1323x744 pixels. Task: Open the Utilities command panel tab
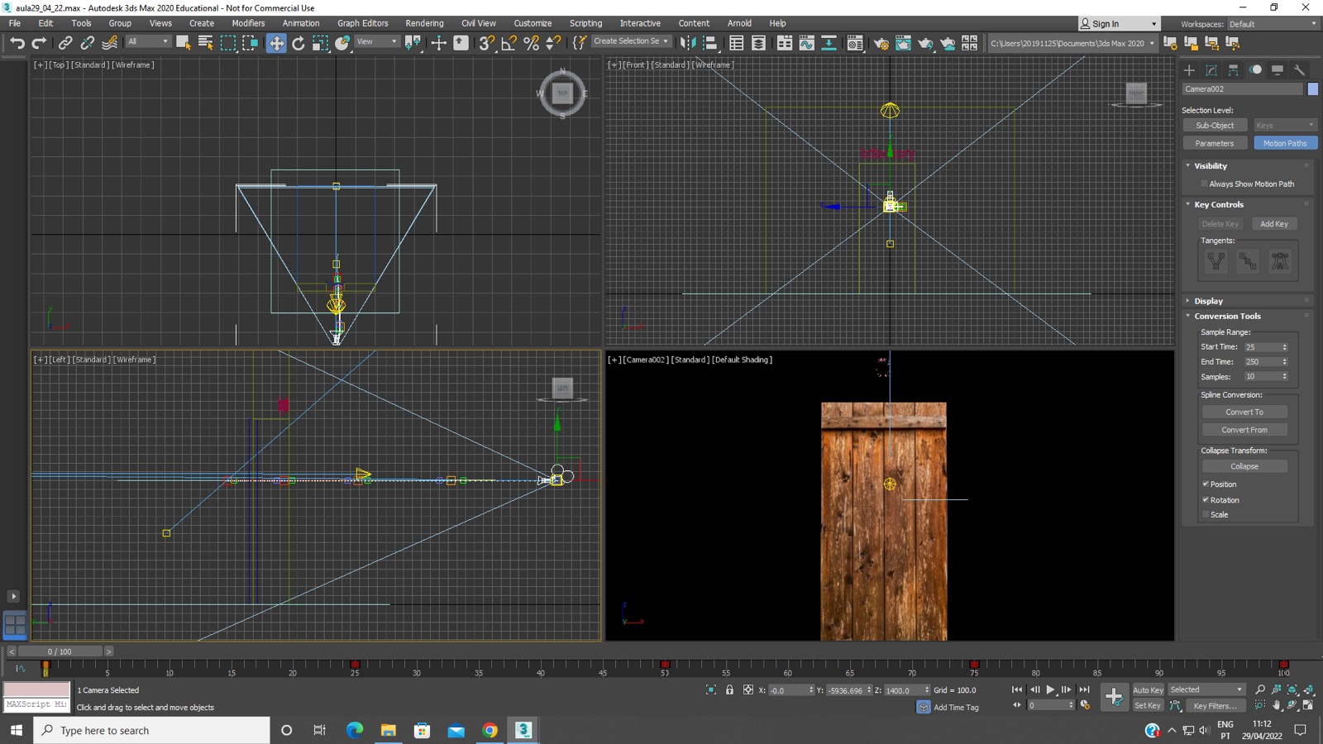[x=1300, y=70]
